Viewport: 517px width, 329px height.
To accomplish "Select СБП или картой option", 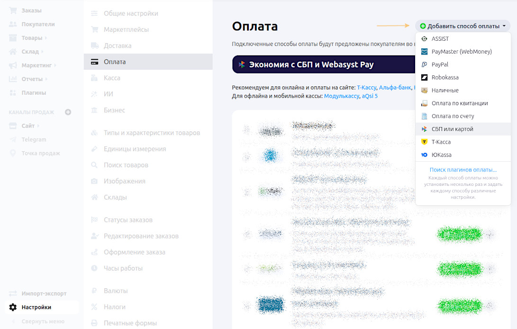I will click(452, 129).
